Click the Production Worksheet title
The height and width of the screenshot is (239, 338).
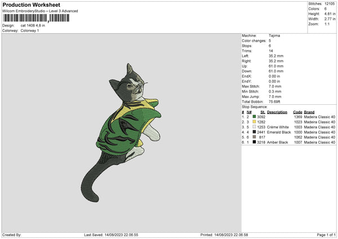(x=31, y=5)
